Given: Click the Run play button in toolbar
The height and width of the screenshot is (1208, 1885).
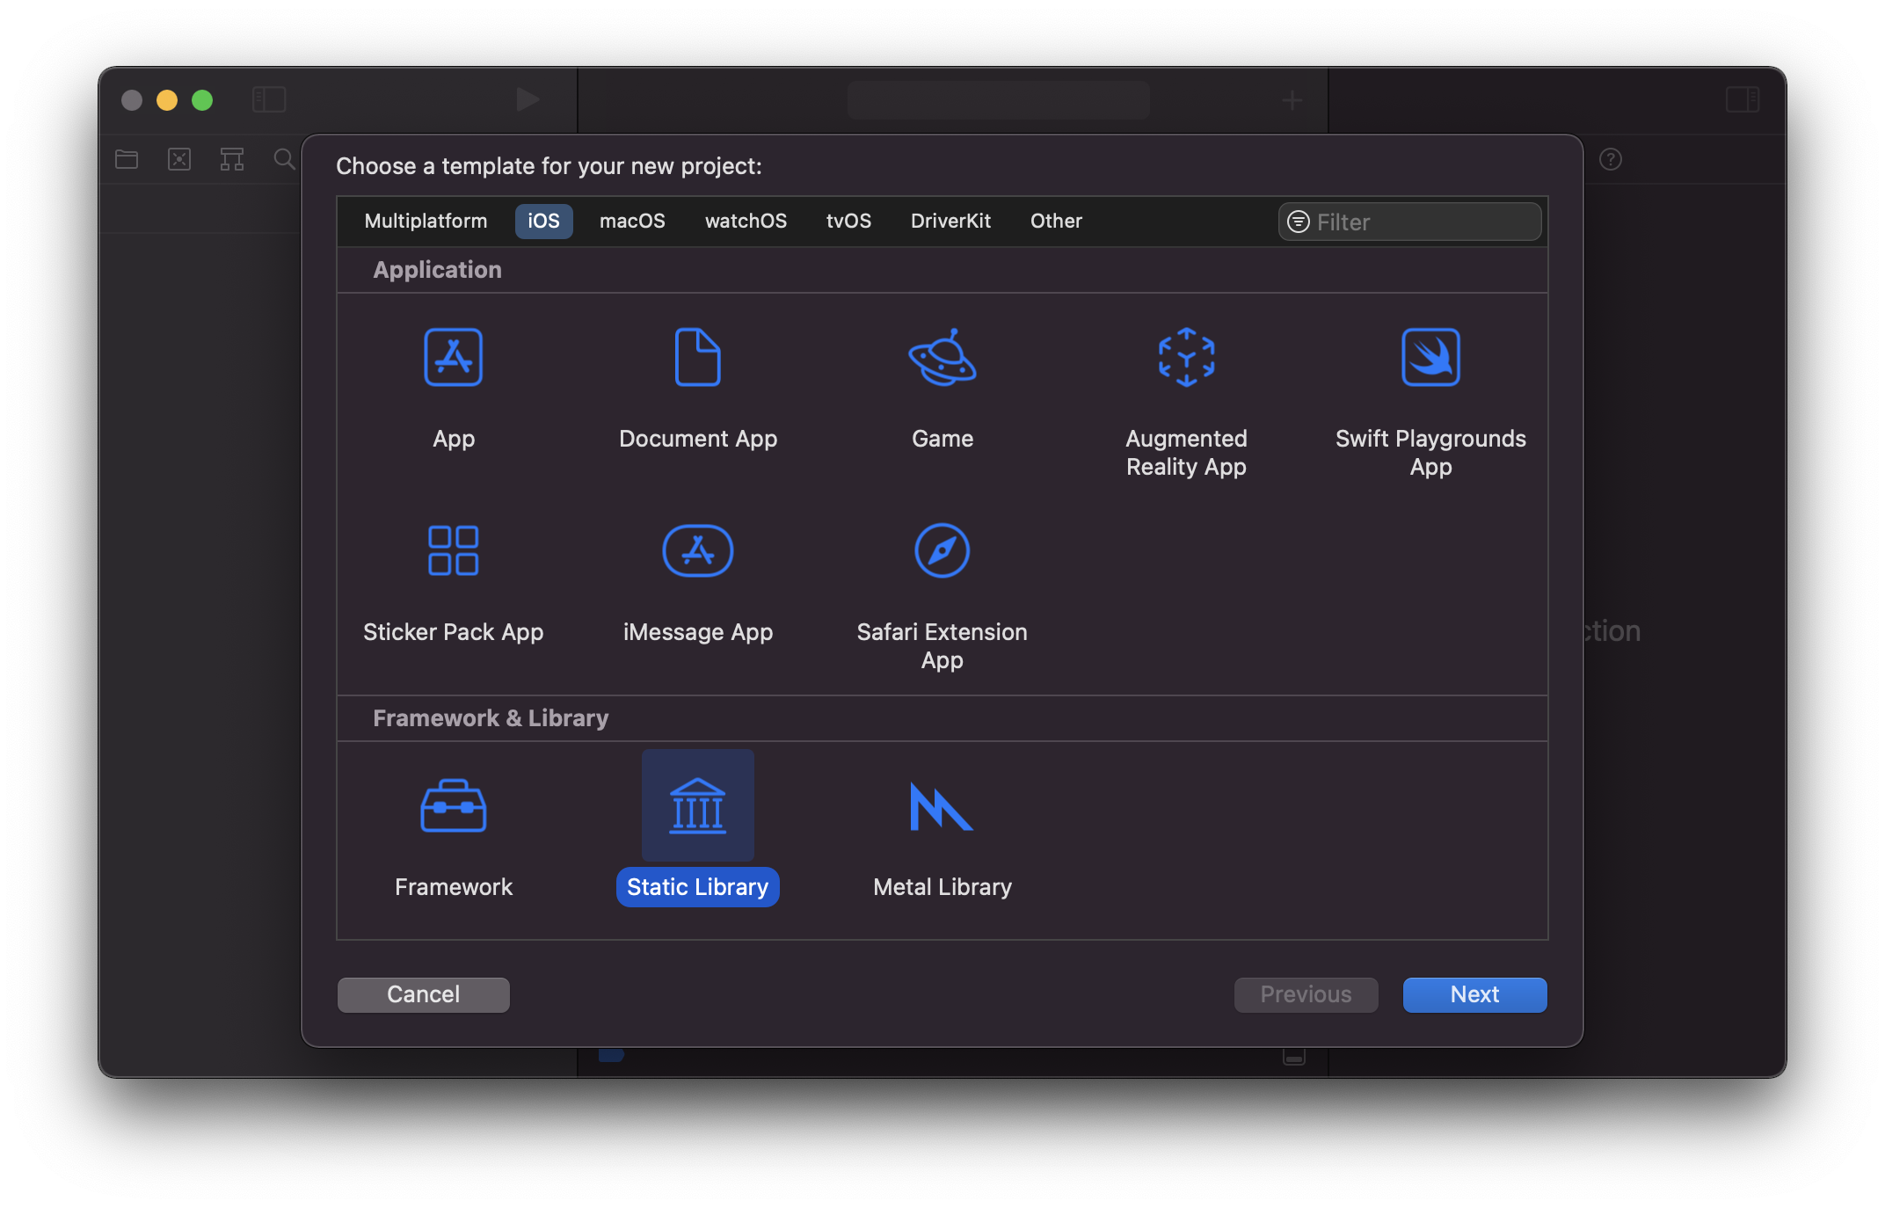Looking at the screenshot, I should 528,99.
